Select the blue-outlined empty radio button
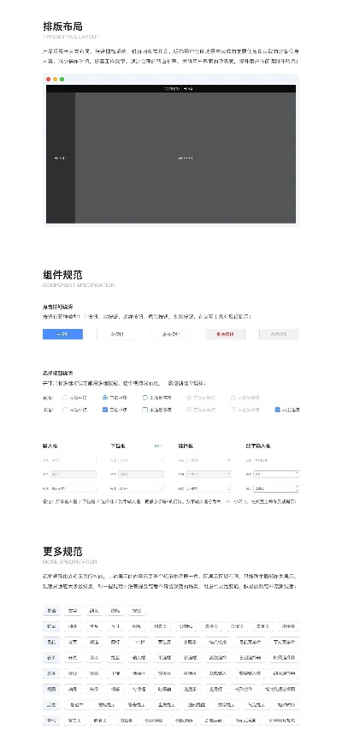Viewport: 342px width, 754px height. (144, 398)
